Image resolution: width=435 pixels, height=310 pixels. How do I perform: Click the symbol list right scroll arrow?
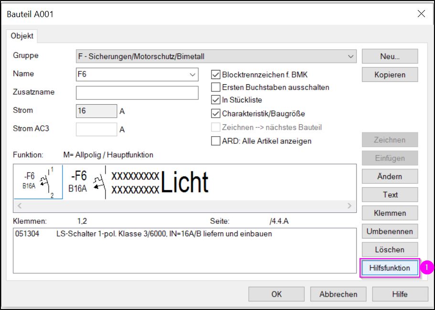pyautogui.click(x=349, y=206)
